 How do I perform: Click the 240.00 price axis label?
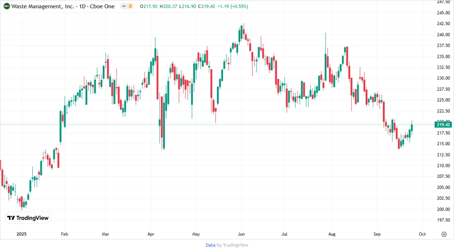tap(443, 35)
